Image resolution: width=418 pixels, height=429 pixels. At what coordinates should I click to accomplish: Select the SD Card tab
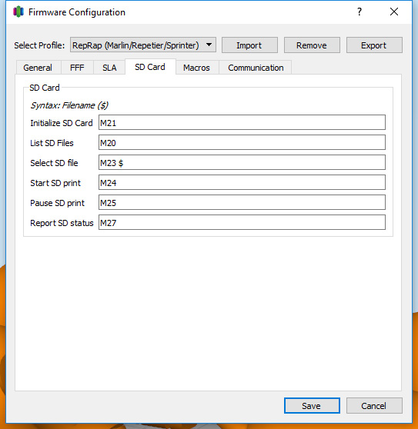pyautogui.click(x=150, y=67)
